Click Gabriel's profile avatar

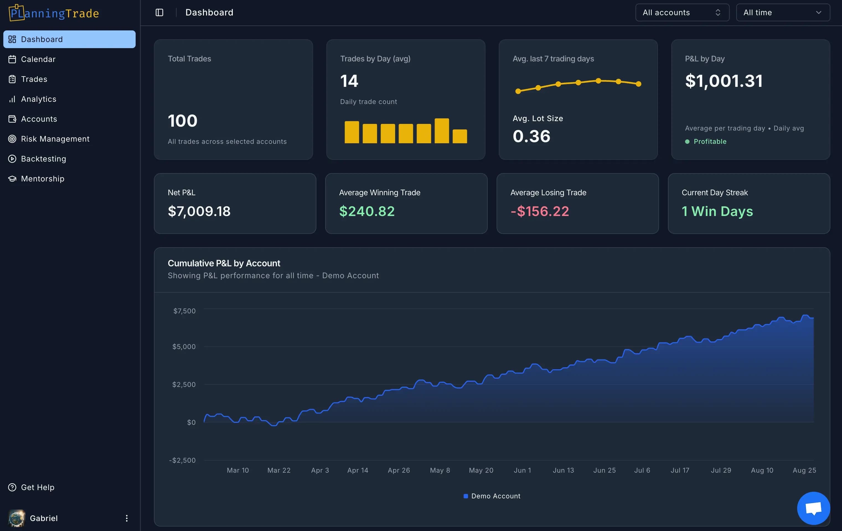pos(16,519)
